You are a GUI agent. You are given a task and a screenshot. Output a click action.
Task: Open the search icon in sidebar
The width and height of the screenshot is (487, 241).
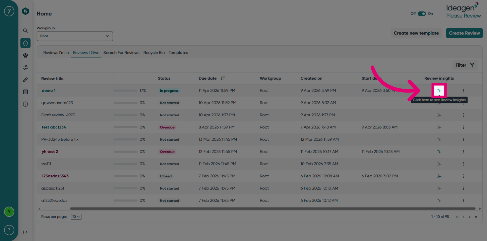(25, 31)
